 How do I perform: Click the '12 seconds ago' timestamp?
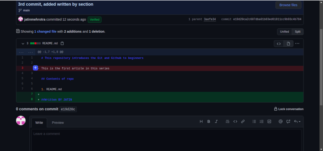point(74,20)
